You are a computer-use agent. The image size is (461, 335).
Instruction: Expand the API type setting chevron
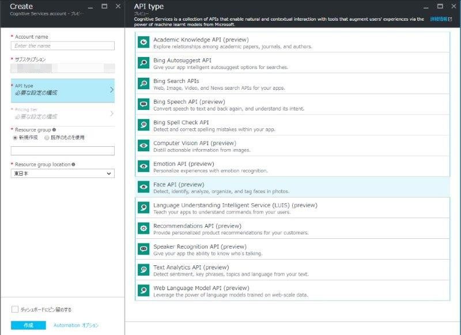111,90
